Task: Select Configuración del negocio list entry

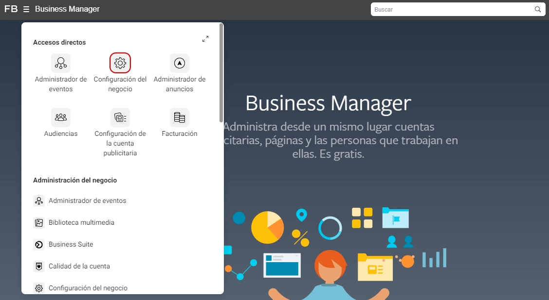Action: click(88, 288)
